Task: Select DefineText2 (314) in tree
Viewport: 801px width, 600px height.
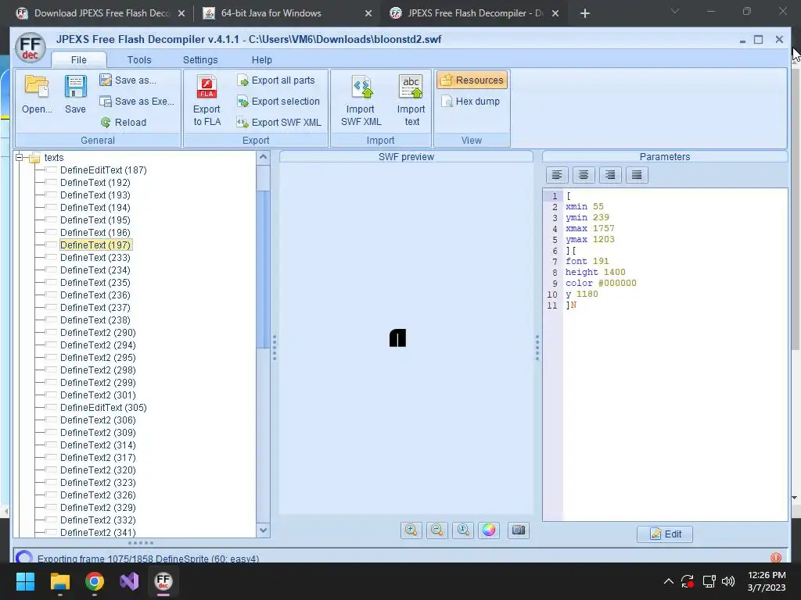Action: 98,445
